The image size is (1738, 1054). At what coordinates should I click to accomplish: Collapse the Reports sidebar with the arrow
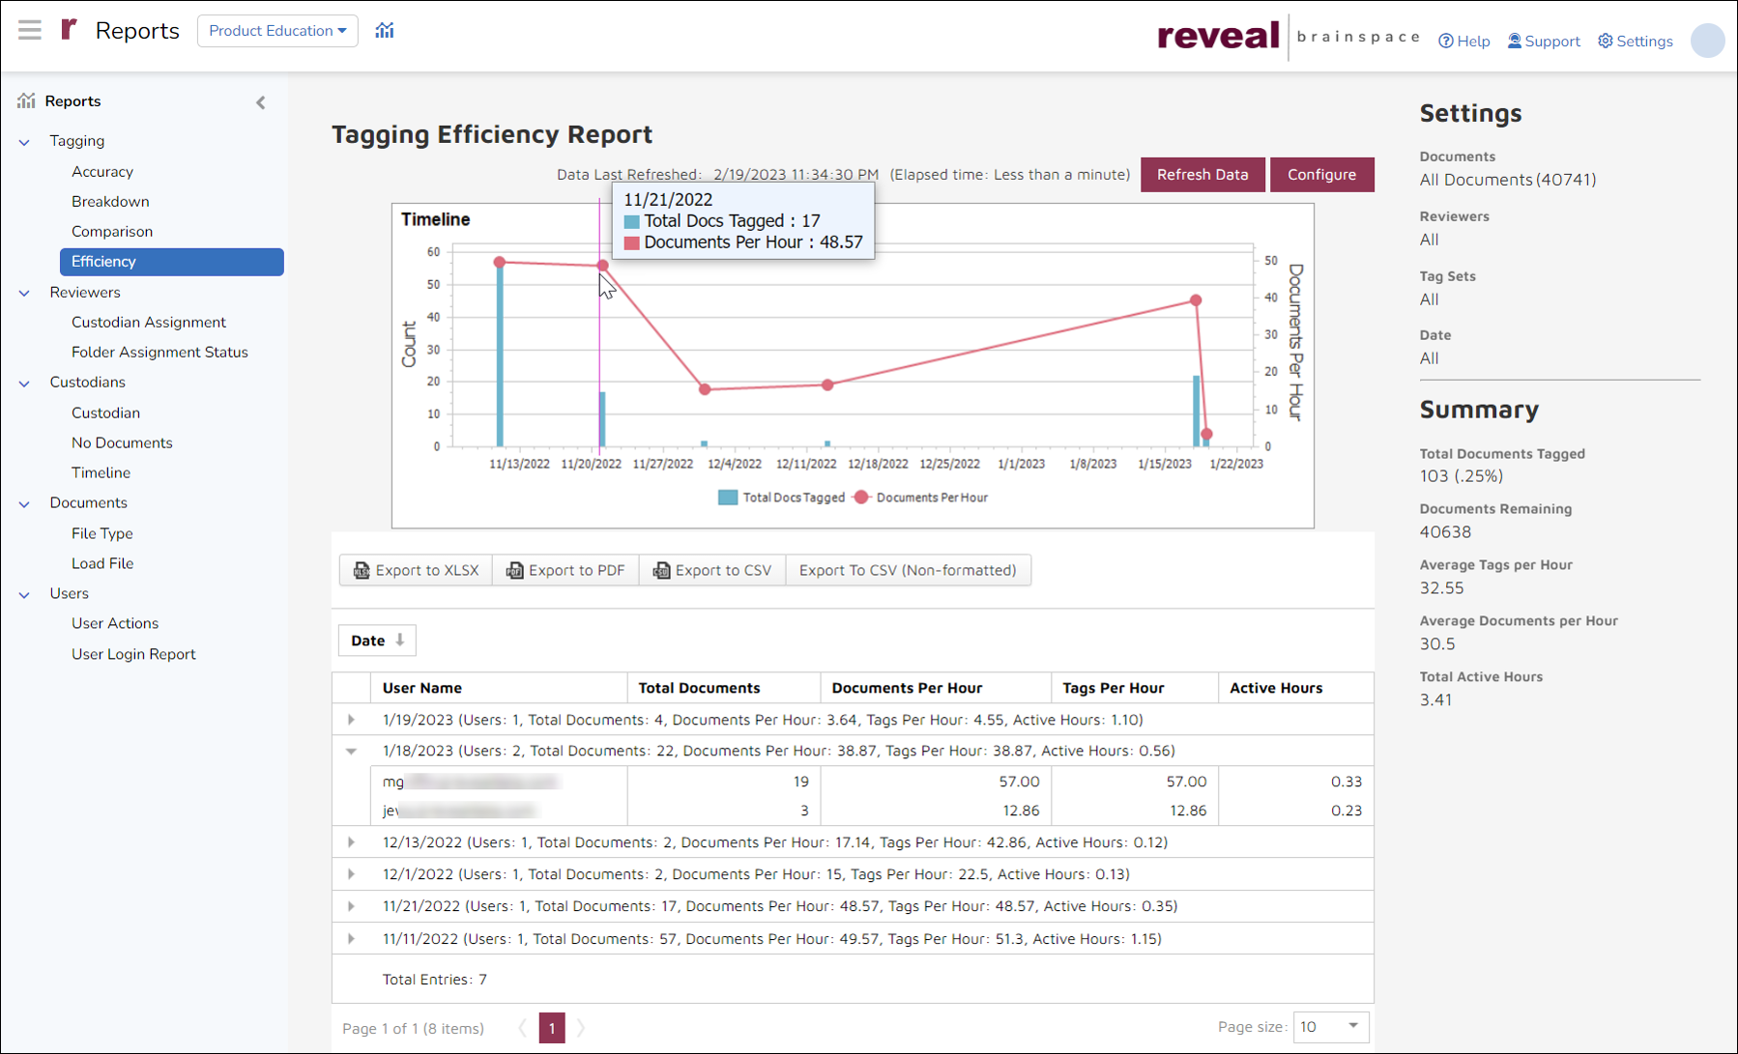pos(261,102)
